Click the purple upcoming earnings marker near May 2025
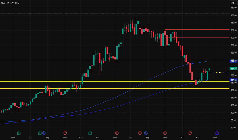Image resolution: width=238 pixels, height=140 pixels. 217,133
